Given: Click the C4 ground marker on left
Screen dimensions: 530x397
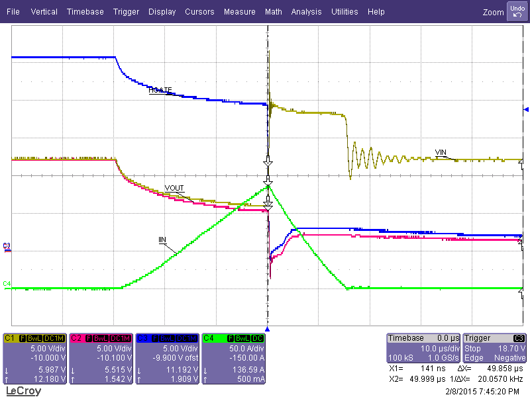Looking at the screenshot, I should [7, 284].
